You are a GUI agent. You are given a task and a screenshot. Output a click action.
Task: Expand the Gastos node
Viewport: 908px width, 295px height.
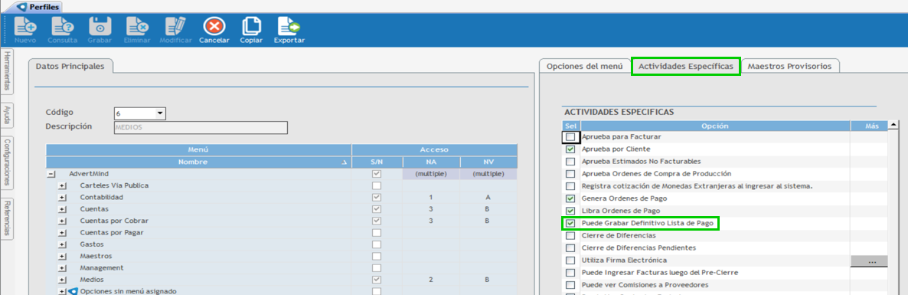(x=63, y=244)
